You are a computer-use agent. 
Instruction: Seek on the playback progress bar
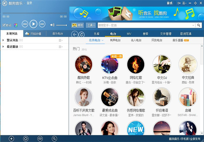click(x=34, y=13)
